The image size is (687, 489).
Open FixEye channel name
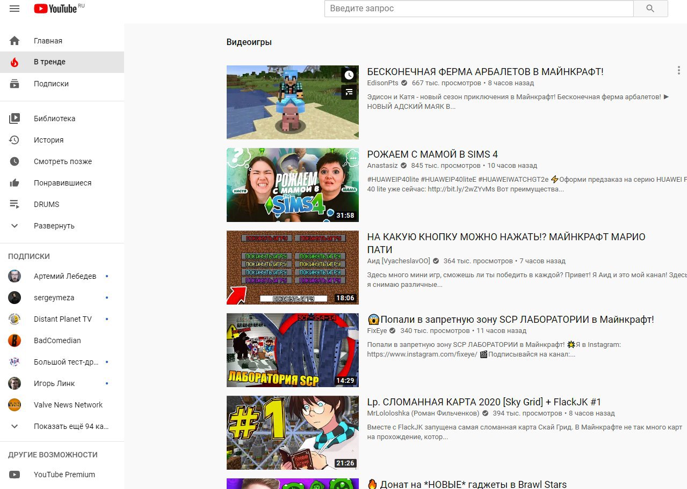(377, 331)
